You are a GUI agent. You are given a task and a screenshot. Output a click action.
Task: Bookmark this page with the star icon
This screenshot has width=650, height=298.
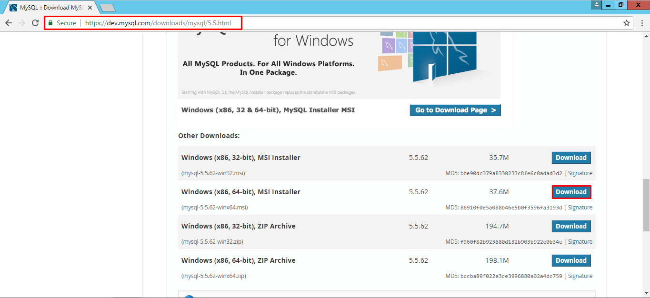[x=627, y=23]
